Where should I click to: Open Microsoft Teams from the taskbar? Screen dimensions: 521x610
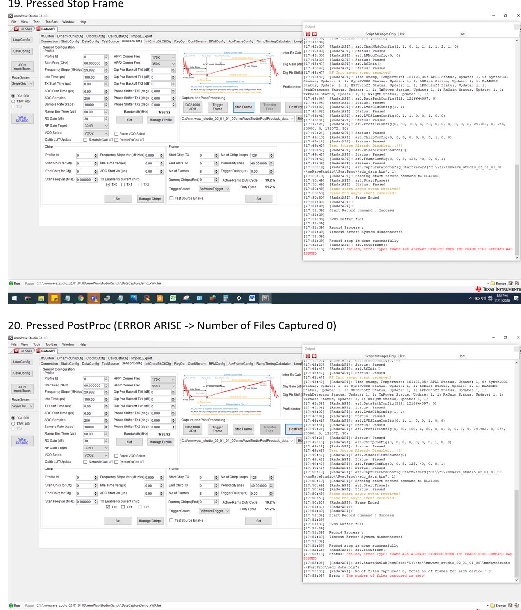coord(94,298)
